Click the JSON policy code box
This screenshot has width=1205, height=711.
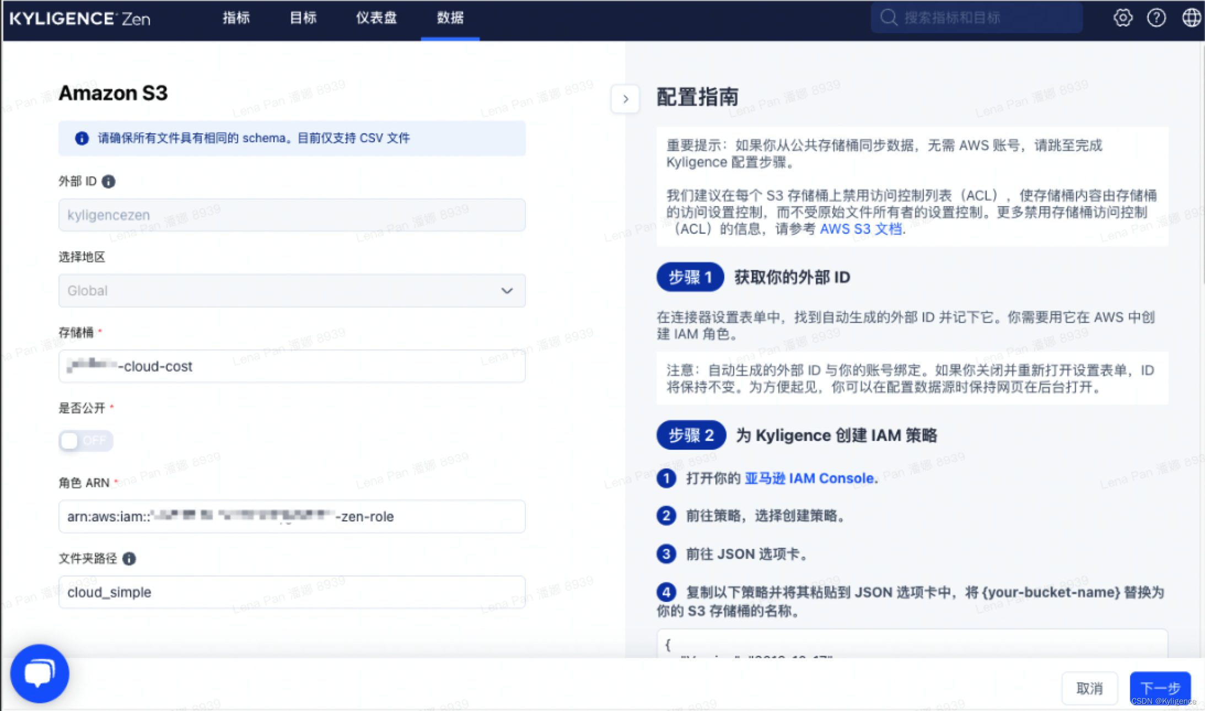[912, 644]
